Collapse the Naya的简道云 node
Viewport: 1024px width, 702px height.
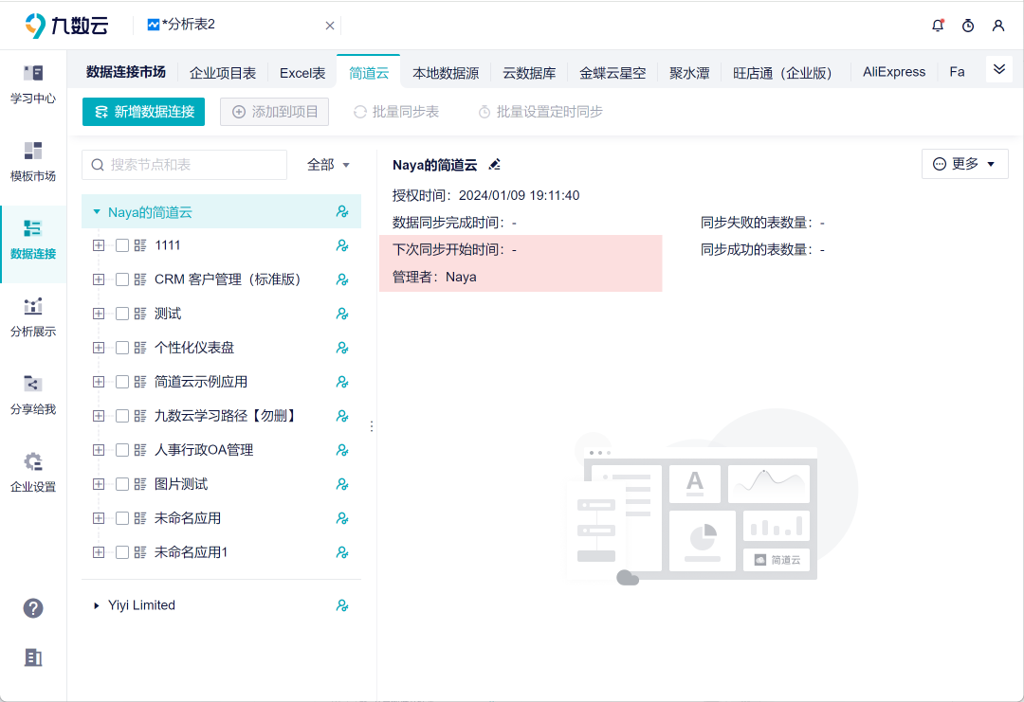pyautogui.click(x=97, y=211)
